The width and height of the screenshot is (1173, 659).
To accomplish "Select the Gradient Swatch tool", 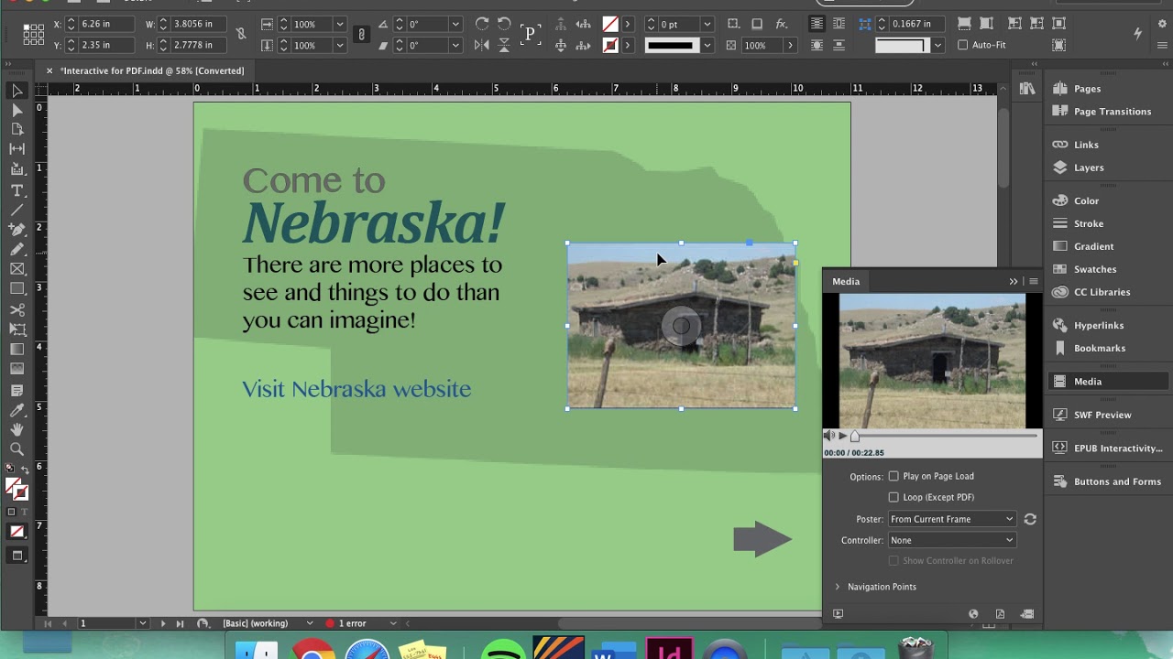I will pyautogui.click(x=16, y=350).
